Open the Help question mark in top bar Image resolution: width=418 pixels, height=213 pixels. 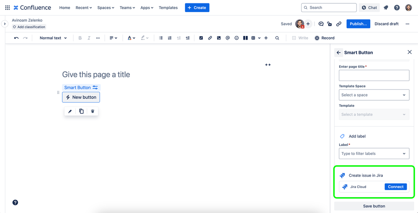click(x=397, y=8)
